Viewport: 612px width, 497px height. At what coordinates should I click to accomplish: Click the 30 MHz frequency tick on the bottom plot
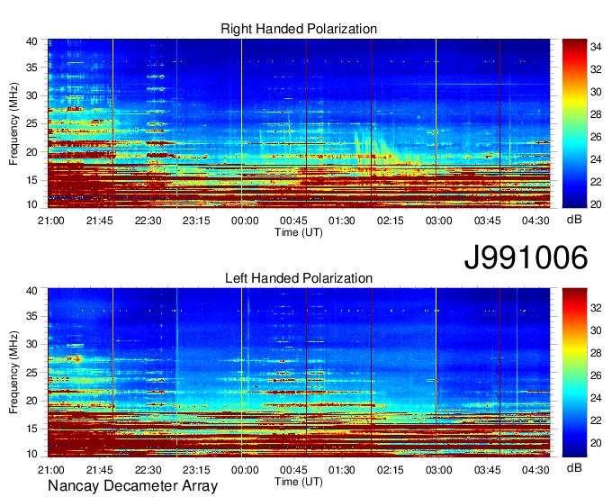pos(32,344)
